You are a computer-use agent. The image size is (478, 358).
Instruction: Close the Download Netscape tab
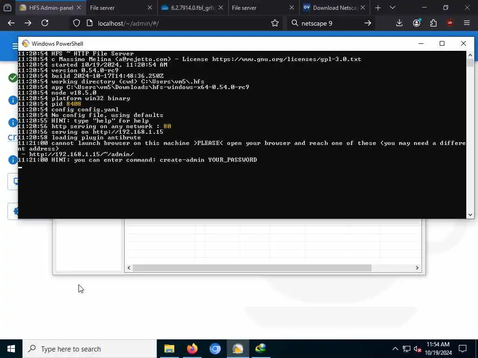click(x=362, y=8)
